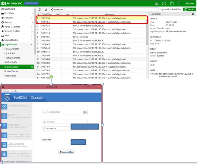The height and width of the screenshot is (164, 197).
Task: Expand User & Device menu
Action: point(17,40)
